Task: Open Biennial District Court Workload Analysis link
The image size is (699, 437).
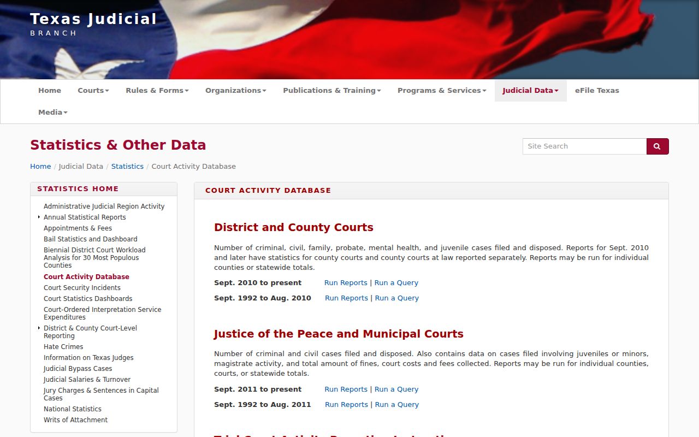Action: point(94,258)
